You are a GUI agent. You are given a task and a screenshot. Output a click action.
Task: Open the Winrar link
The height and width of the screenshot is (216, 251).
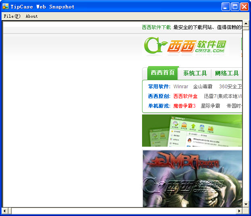pos(180,87)
